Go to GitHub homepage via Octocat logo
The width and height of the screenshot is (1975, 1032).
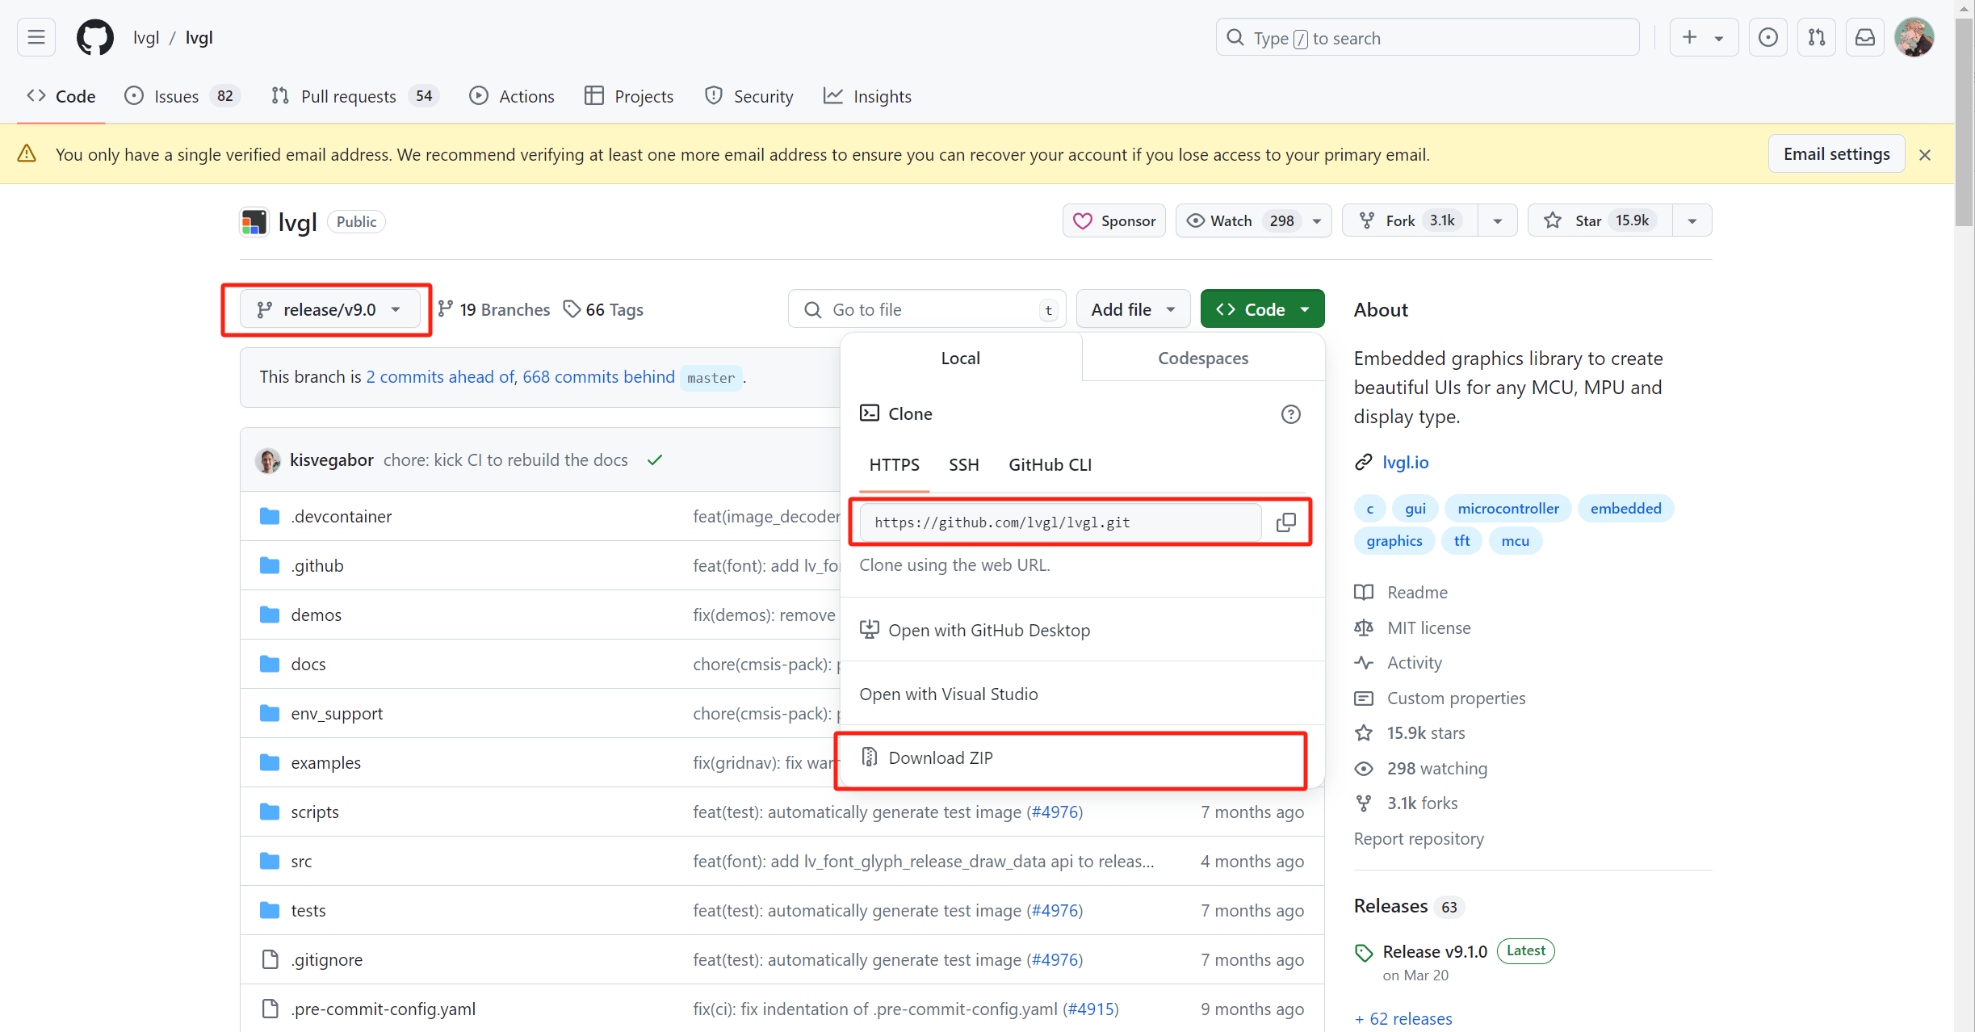95,37
